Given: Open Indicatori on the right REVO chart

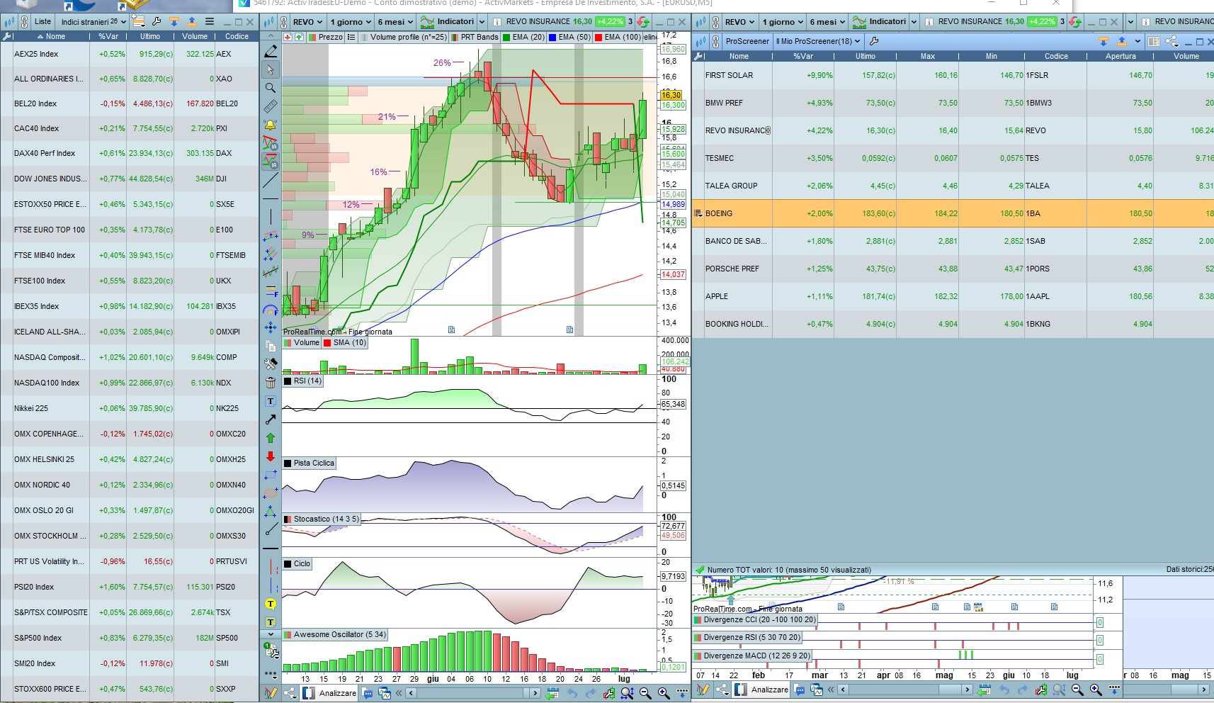Looking at the screenshot, I should pos(880,22).
